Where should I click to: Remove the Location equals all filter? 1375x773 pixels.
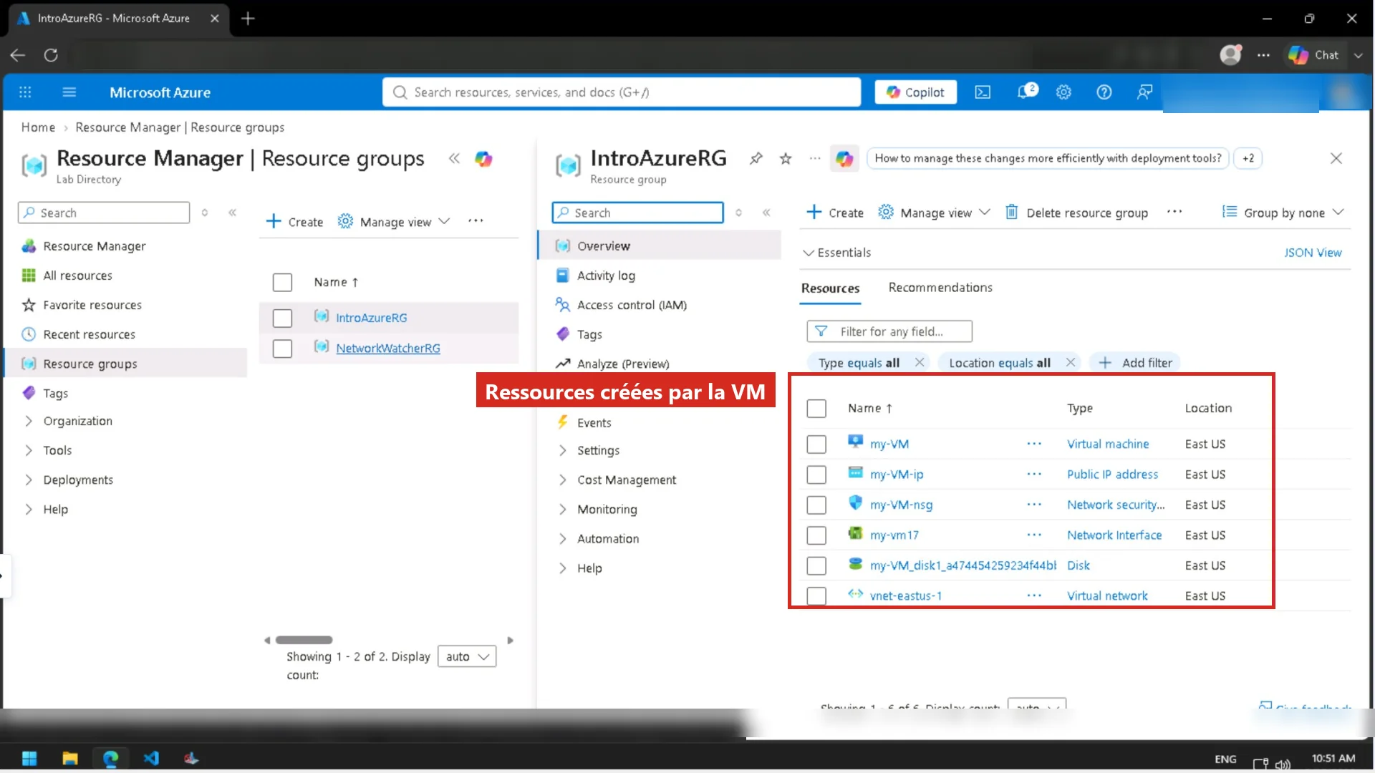tap(1071, 362)
